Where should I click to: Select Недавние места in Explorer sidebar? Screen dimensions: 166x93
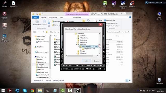point(43,42)
